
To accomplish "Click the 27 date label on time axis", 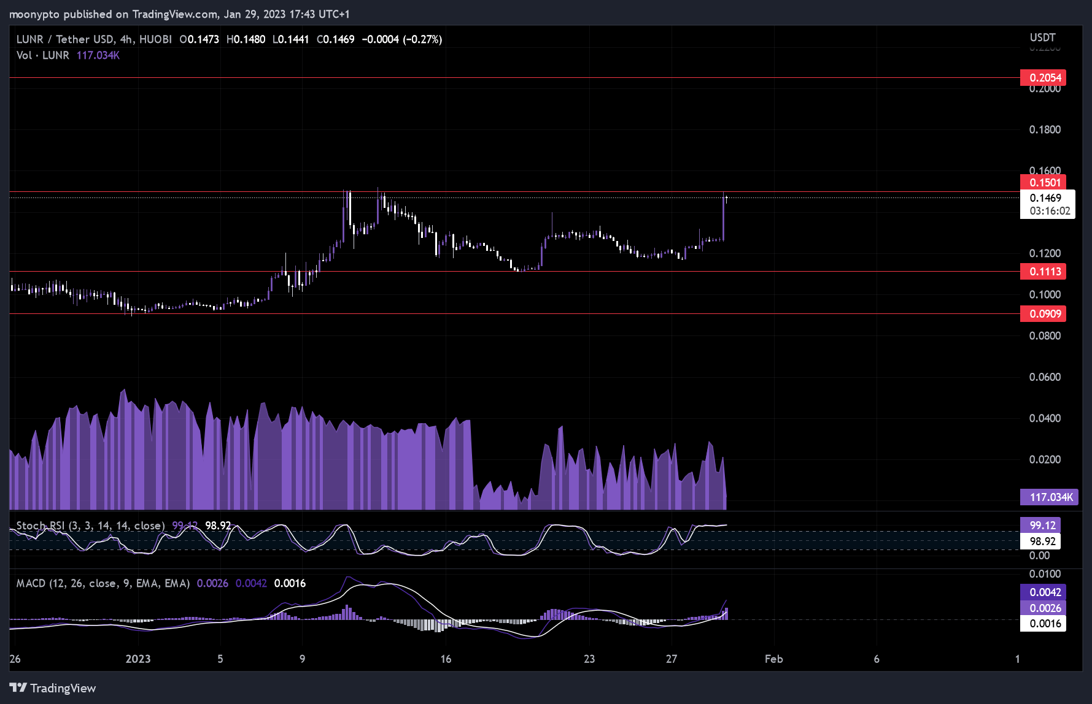I will pyautogui.click(x=672, y=659).
